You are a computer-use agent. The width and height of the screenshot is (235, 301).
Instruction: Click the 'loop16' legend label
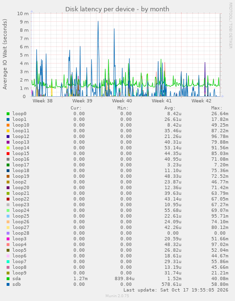21,159
